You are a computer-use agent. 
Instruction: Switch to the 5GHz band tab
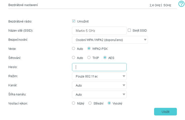[167, 5]
